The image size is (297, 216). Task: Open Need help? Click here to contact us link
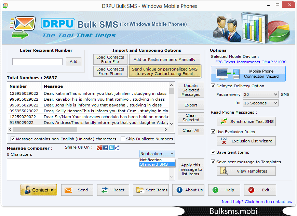257,202
